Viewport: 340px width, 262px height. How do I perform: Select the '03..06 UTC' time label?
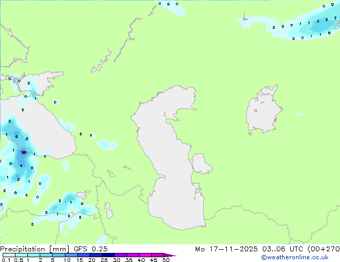click(282, 249)
